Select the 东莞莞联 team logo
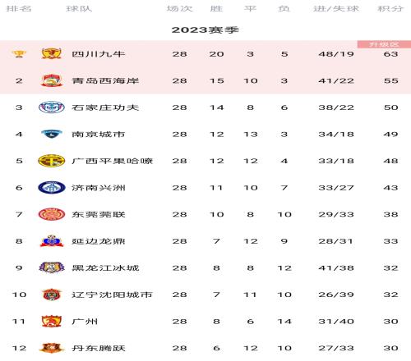Screen dimensions: 411x361 pos(52,214)
